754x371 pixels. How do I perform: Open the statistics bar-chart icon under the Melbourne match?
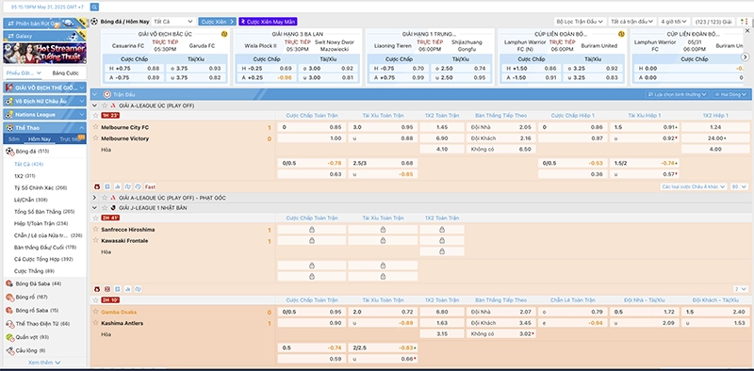(117, 186)
